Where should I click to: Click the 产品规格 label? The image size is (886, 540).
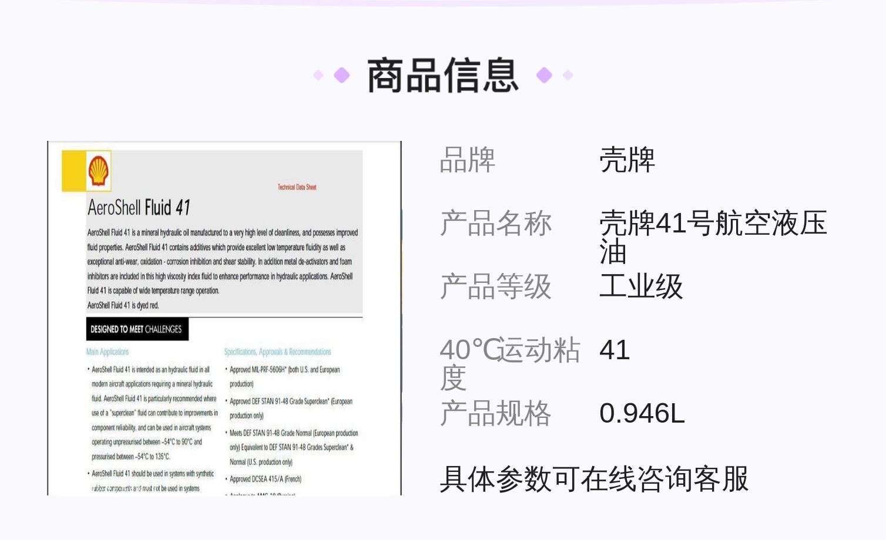coord(496,413)
